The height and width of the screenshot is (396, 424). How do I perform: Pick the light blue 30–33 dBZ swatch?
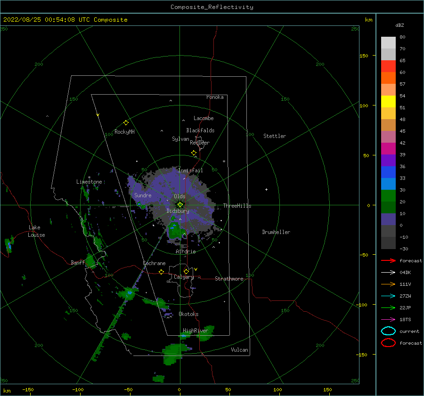click(x=388, y=184)
